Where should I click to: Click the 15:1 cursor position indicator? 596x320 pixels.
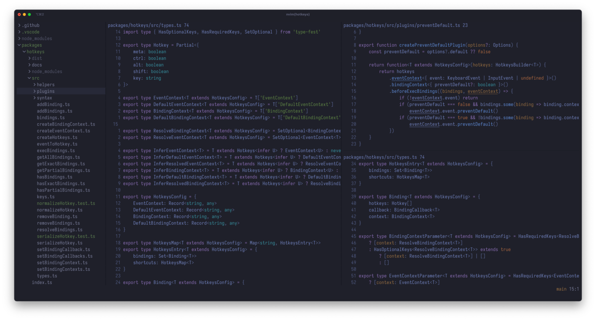(574, 289)
